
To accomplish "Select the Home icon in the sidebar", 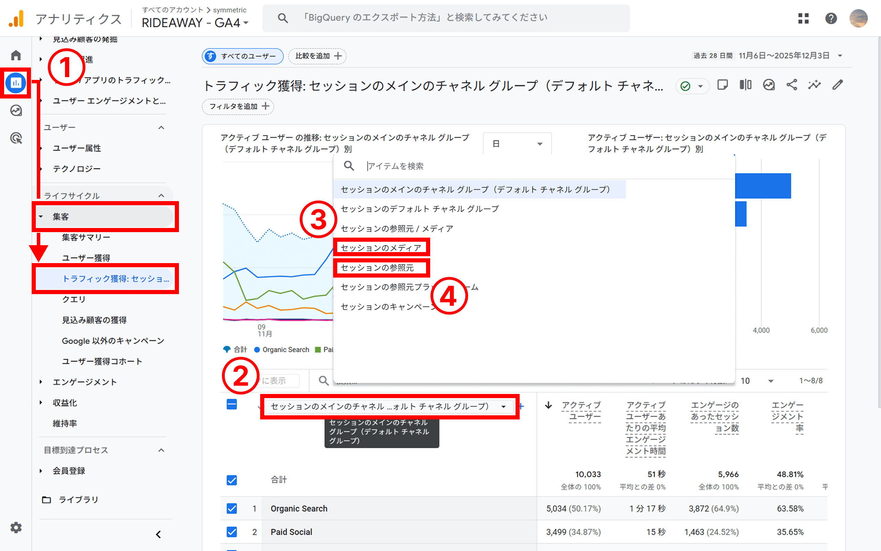I will (15, 55).
